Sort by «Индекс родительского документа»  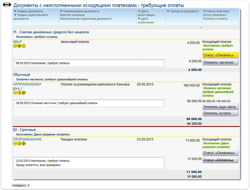tap(32, 15)
